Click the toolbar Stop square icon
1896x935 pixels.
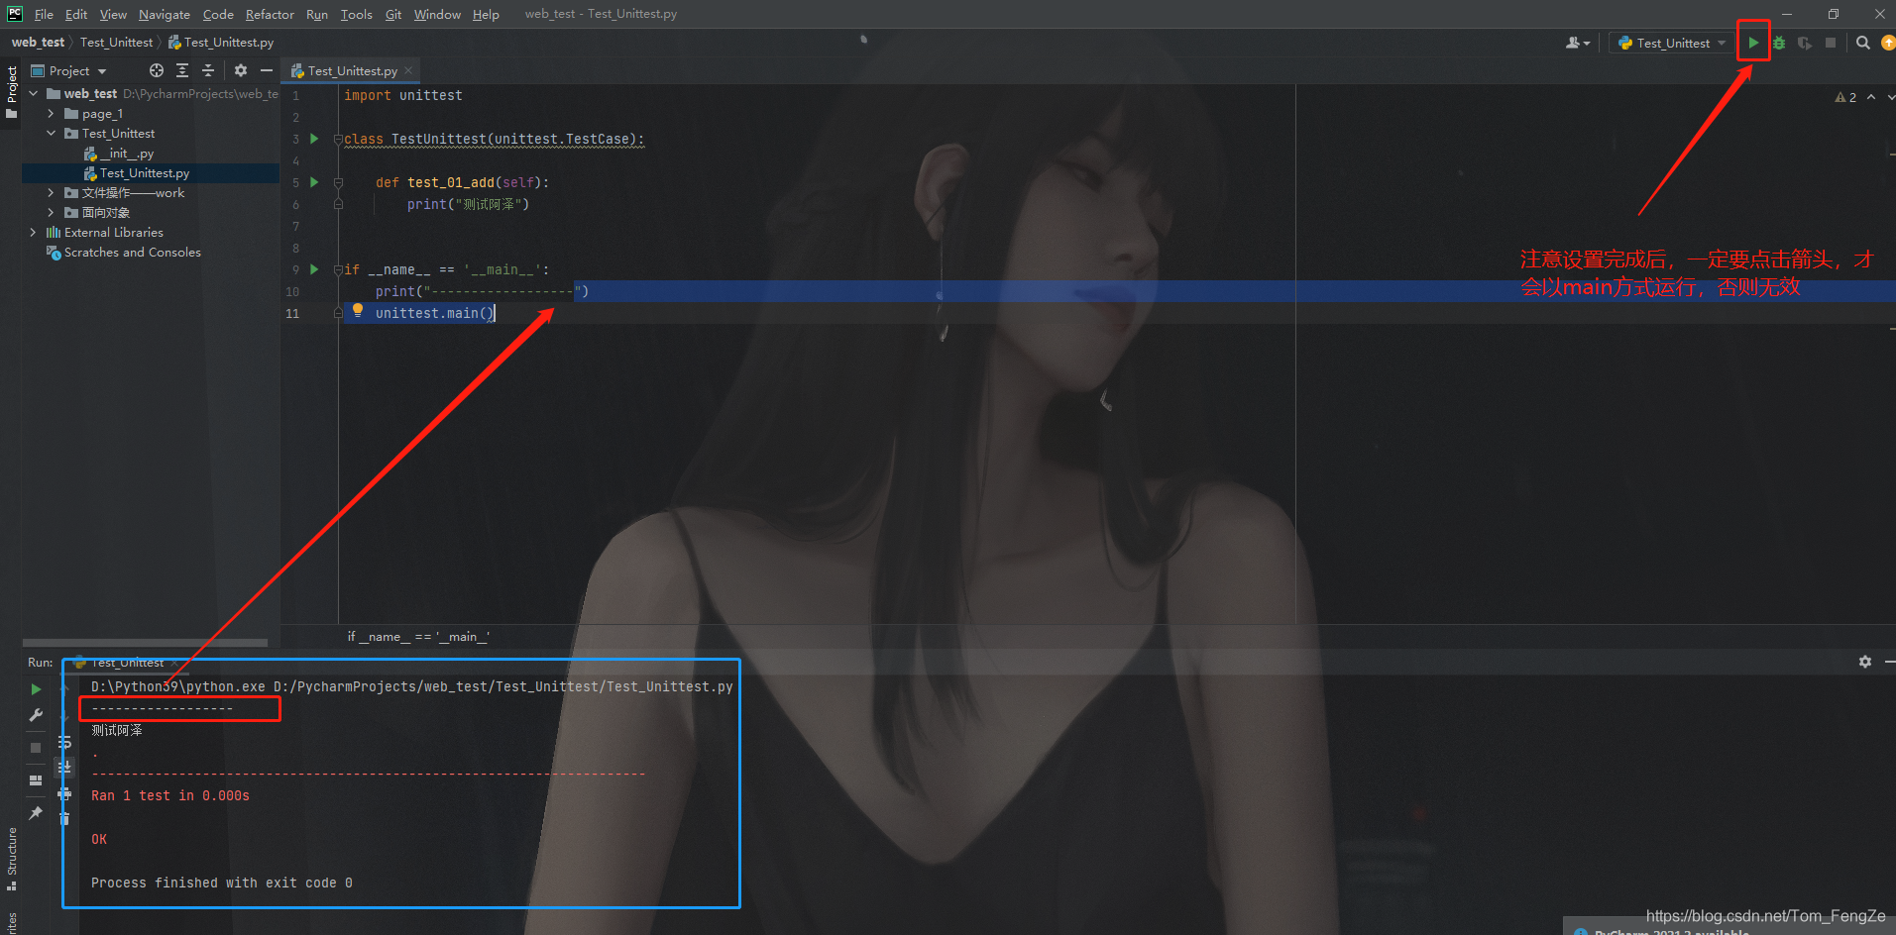click(x=1831, y=43)
